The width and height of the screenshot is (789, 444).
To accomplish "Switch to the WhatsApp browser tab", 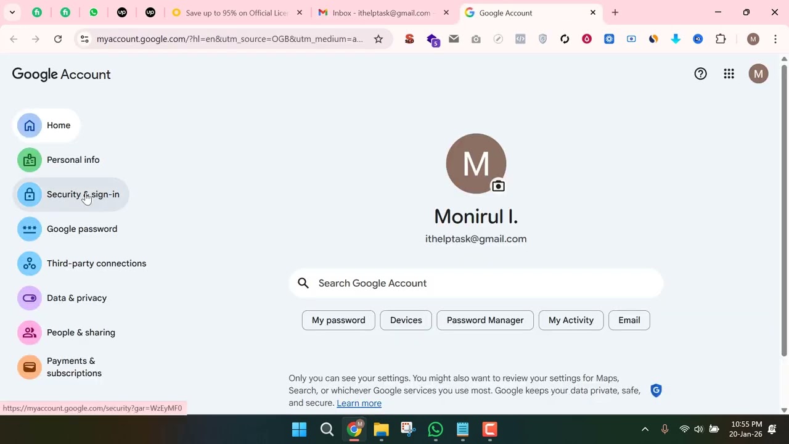I will coord(94,12).
